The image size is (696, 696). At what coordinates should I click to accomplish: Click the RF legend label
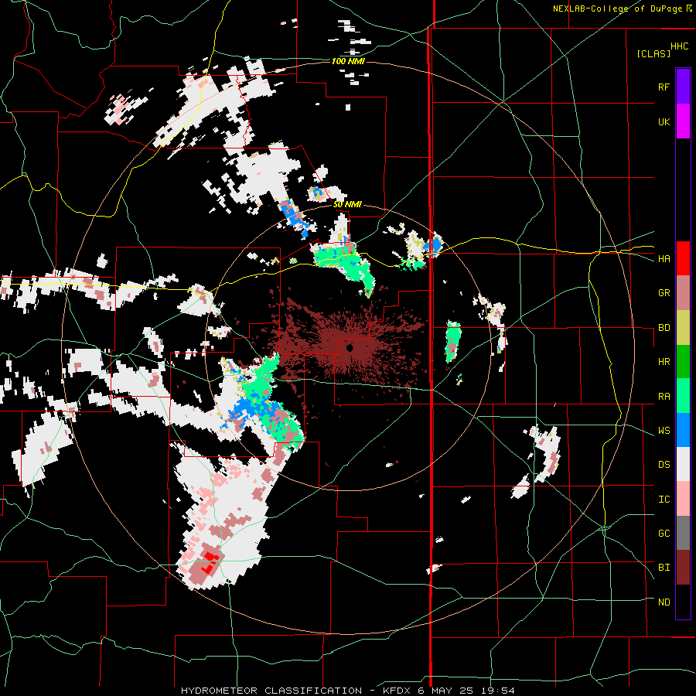click(x=664, y=87)
